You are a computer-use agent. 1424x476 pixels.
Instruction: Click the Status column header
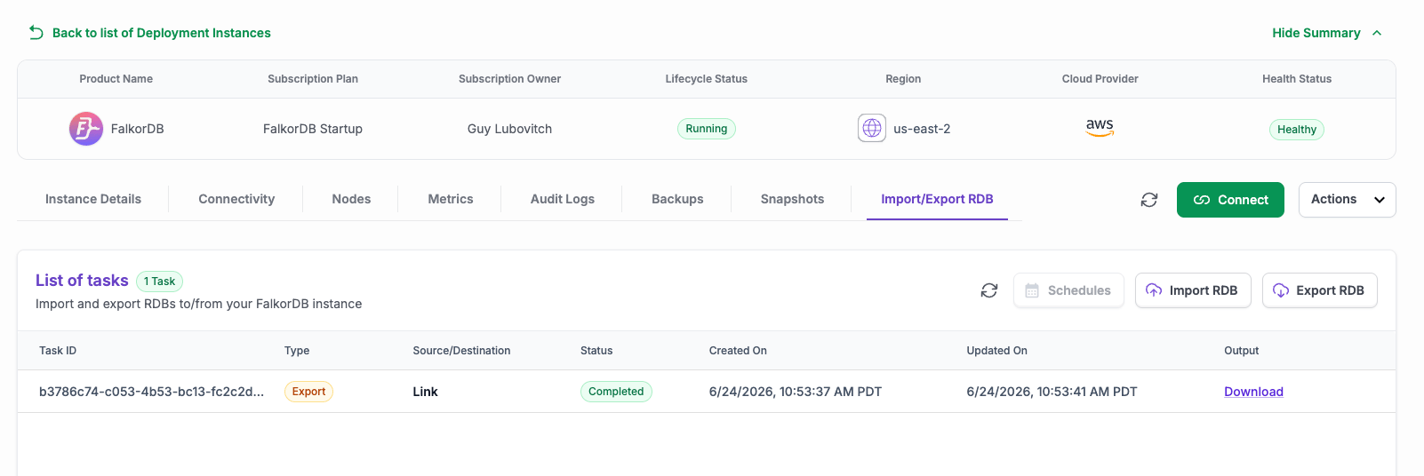tap(596, 351)
